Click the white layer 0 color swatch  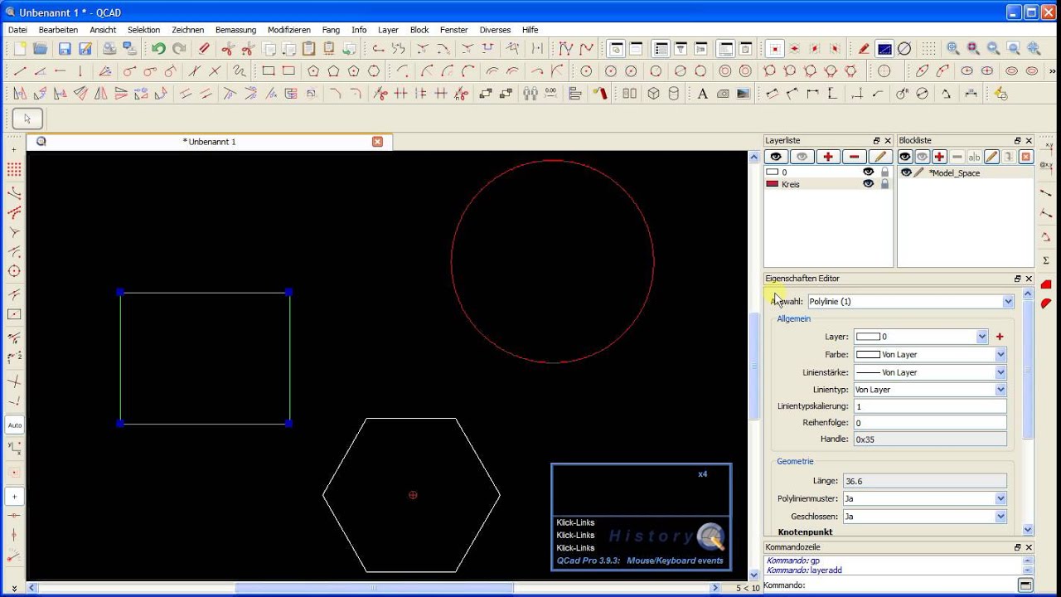(x=773, y=172)
